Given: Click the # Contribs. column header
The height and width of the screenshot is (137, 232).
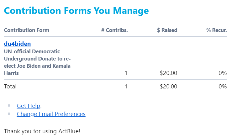Looking at the screenshot, I should tap(114, 30).
